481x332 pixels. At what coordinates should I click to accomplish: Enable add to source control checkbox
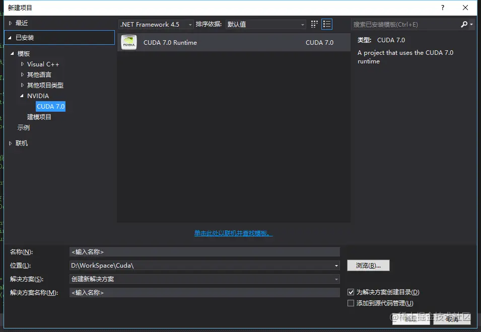351,303
